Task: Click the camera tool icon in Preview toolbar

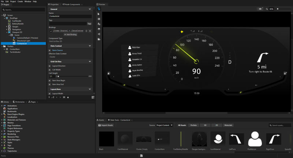Action: tap(99, 39)
